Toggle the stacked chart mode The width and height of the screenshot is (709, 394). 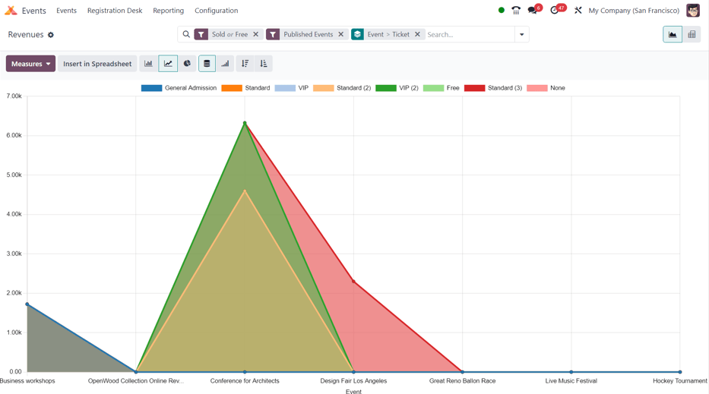(x=207, y=64)
